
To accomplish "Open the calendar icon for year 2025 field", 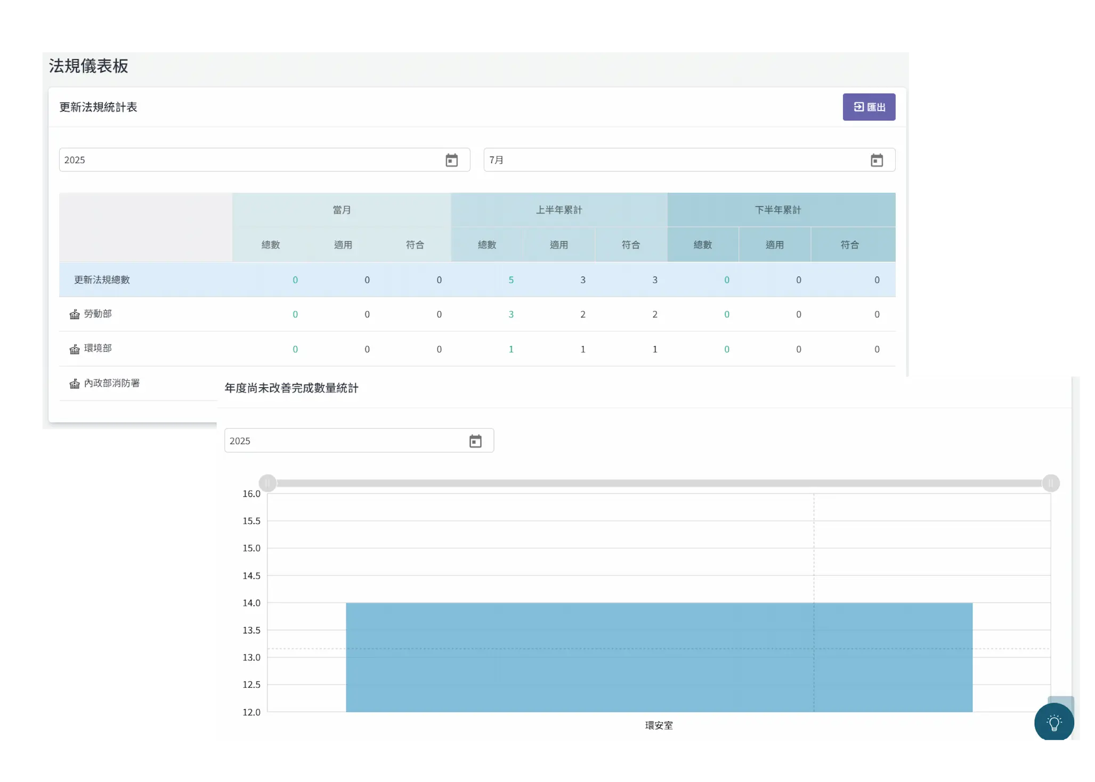I will [451, 160].
